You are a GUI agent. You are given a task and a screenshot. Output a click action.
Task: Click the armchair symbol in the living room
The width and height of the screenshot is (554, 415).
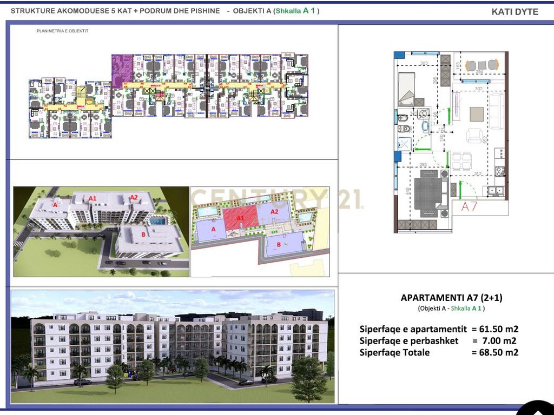pyautogui.click(x=474, y=136)
